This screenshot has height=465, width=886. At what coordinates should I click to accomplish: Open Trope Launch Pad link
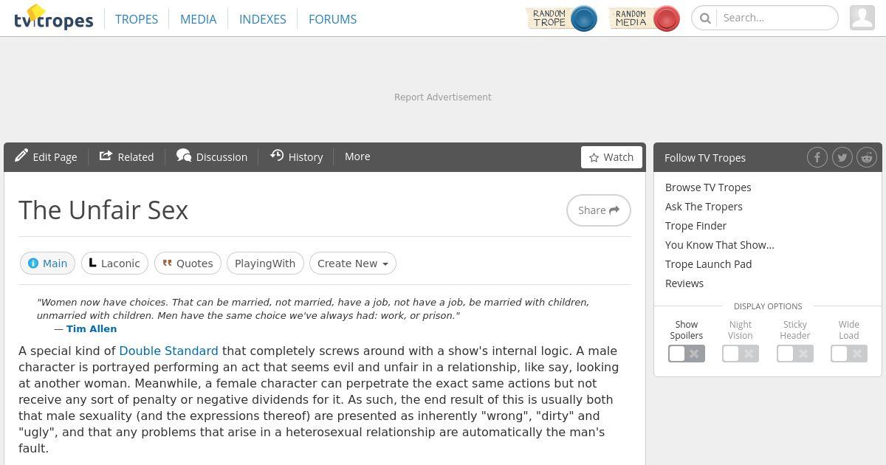[708, 264]
